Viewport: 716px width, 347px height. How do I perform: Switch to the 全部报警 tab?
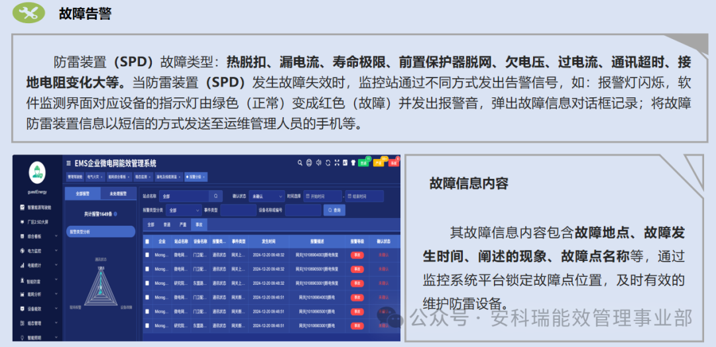(83, 193)
